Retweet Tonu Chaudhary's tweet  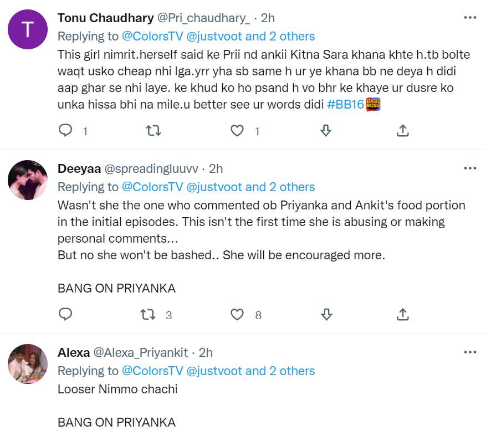pos(153,131)
